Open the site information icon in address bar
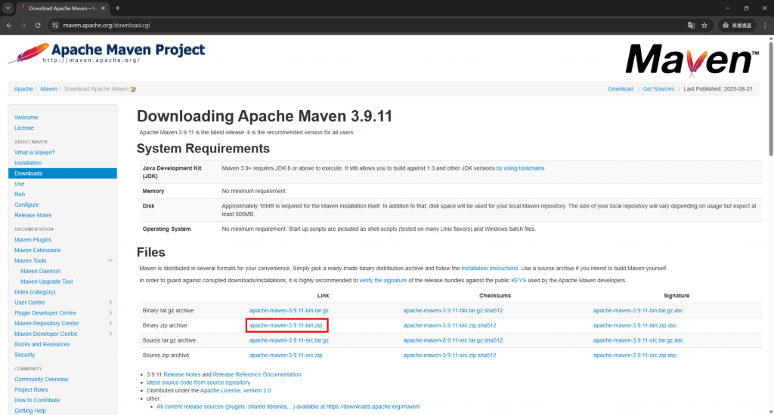Image resolution: width=774 pixels, height=415 pixels. (55, 25)
